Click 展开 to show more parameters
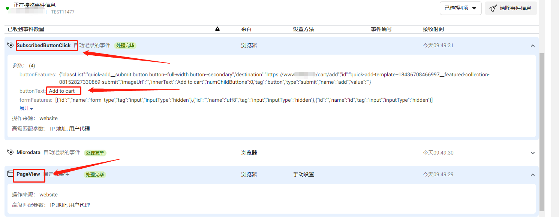Image resolution: width=559 pixels, height=217 pixels. [x=26, y=108]
